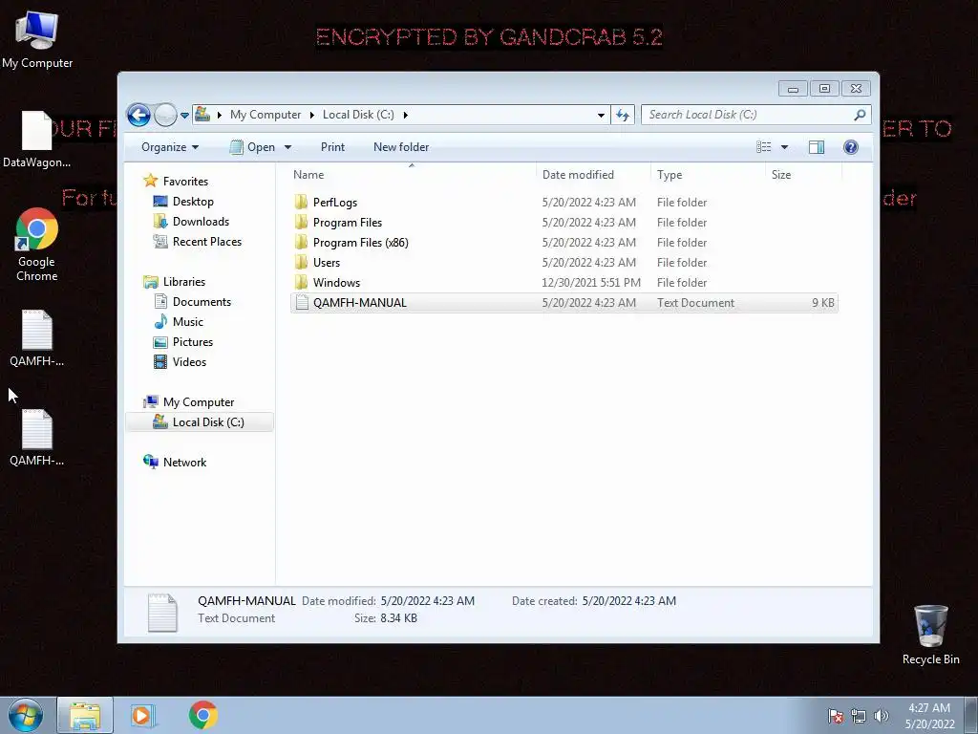Click Print in the toolbar
Viewport: 978px width, 734px height.
point(332,147)
